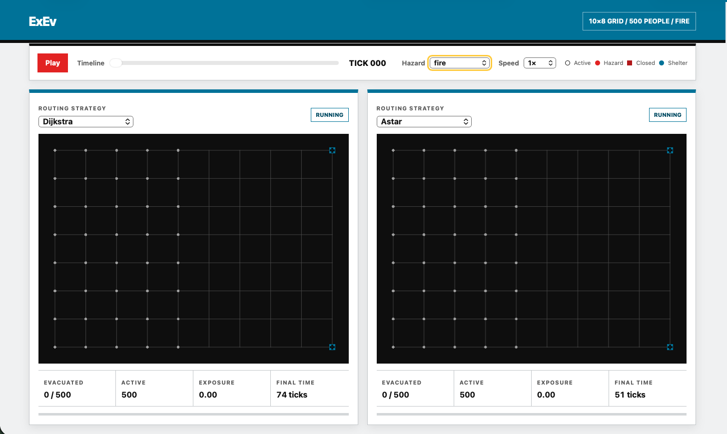Screen dimensions: 727x434
Task: Expand the Dijkstra routing strategy dropdown
Action: click(x=86, y=122)
